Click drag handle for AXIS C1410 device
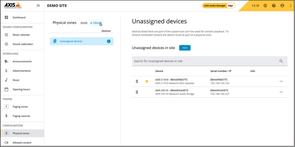This screenshot has height=147, width=295. tap(137, 81)
